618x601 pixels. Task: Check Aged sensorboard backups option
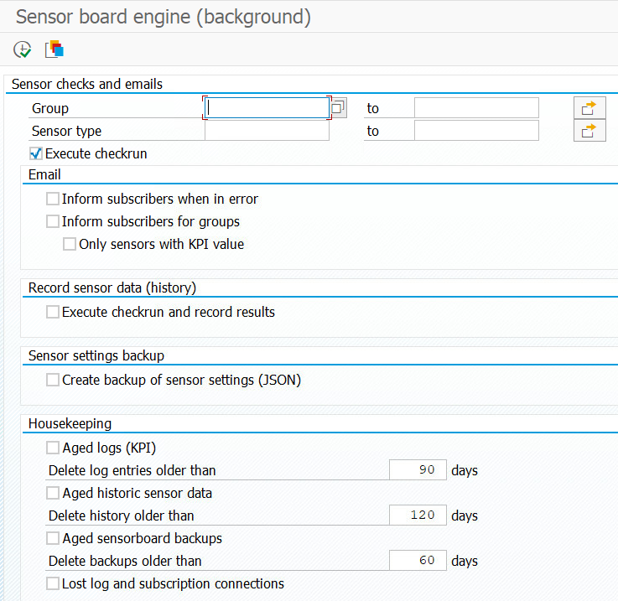point(53,538)
